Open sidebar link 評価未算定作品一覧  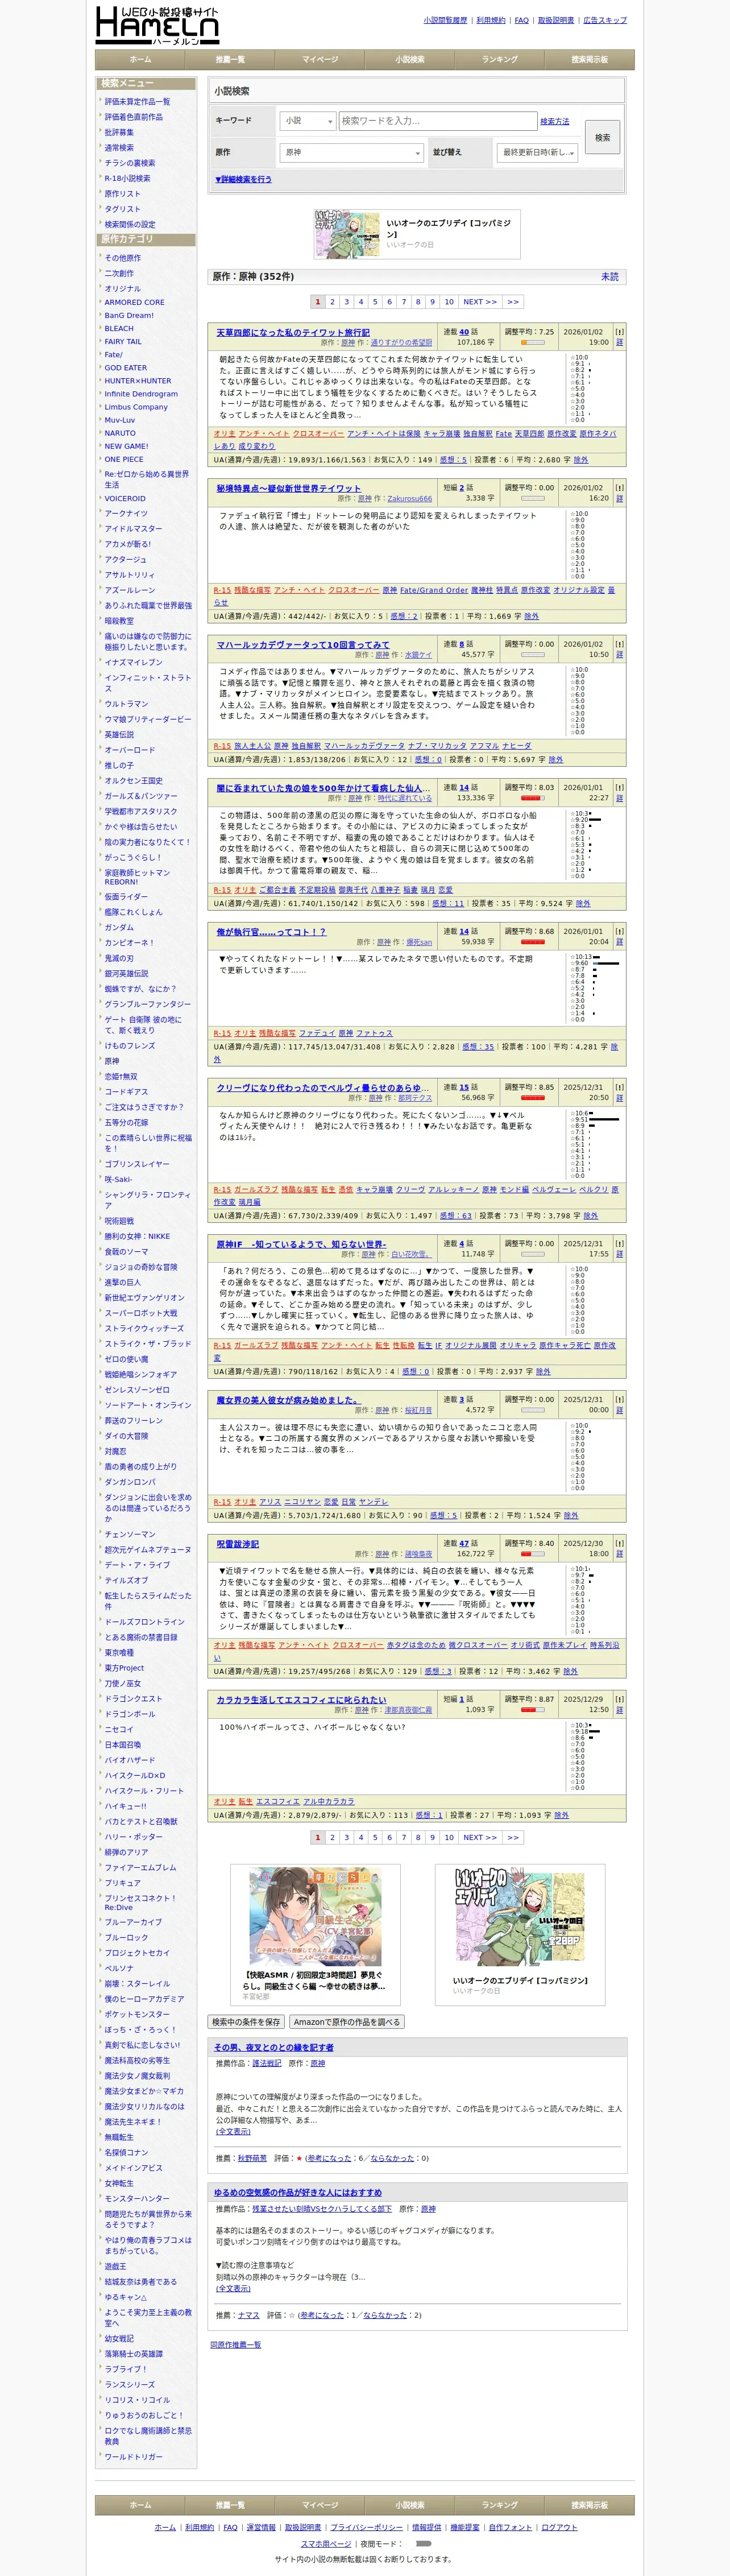click(x=137, y=101)
